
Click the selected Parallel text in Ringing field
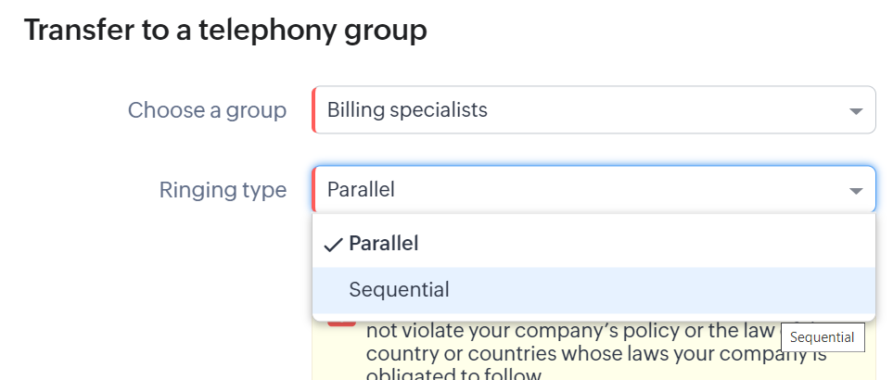click(361, 190)
